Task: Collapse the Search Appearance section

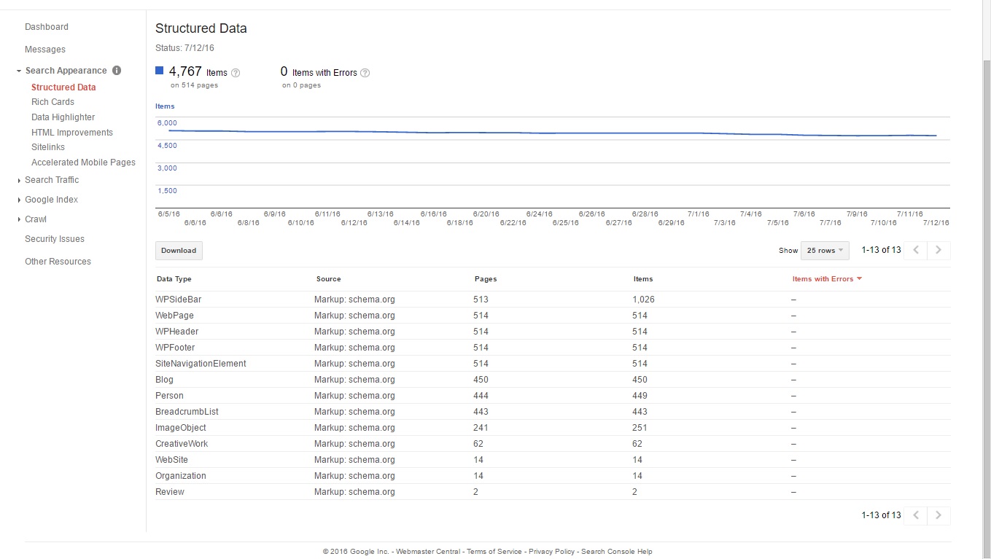Action: [x=19, y=71]
